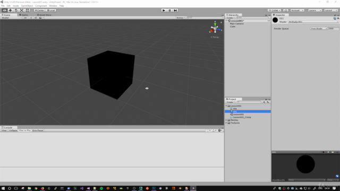The height and width of the screenshot is (191, 340).
Task: Select the Rotate tool
Action: click(x=16, y=11)
